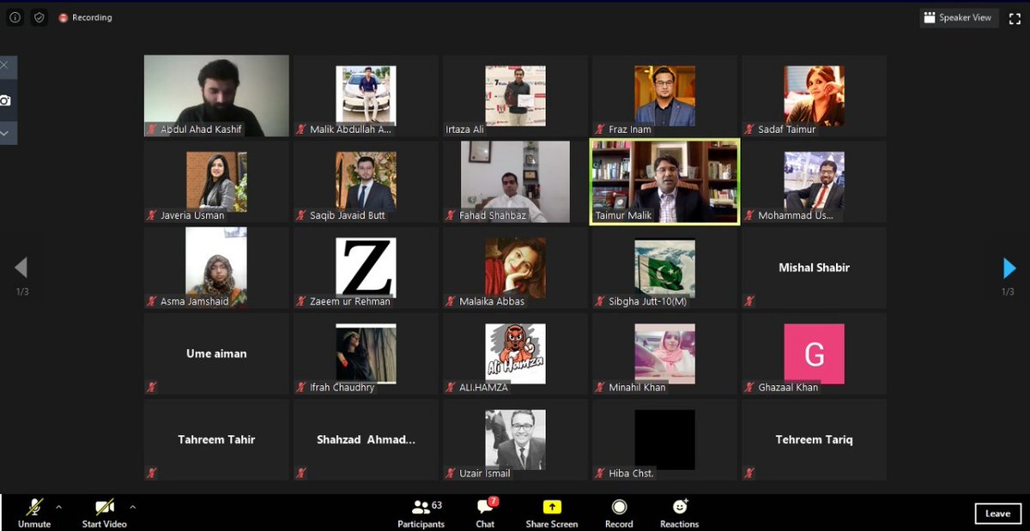The height and width of the screenshot is (531, 1030).
Task: Leave the meeting
Action: coord(997,513)
